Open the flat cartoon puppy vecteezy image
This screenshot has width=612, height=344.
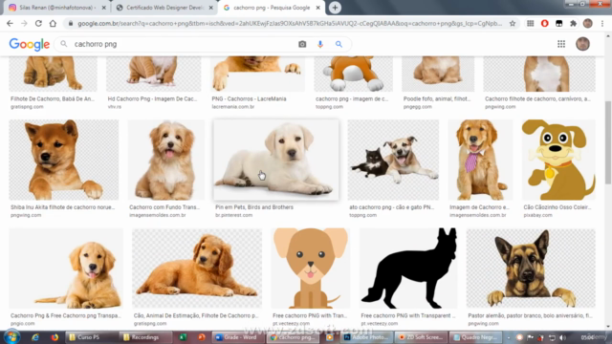pos(311,269)
